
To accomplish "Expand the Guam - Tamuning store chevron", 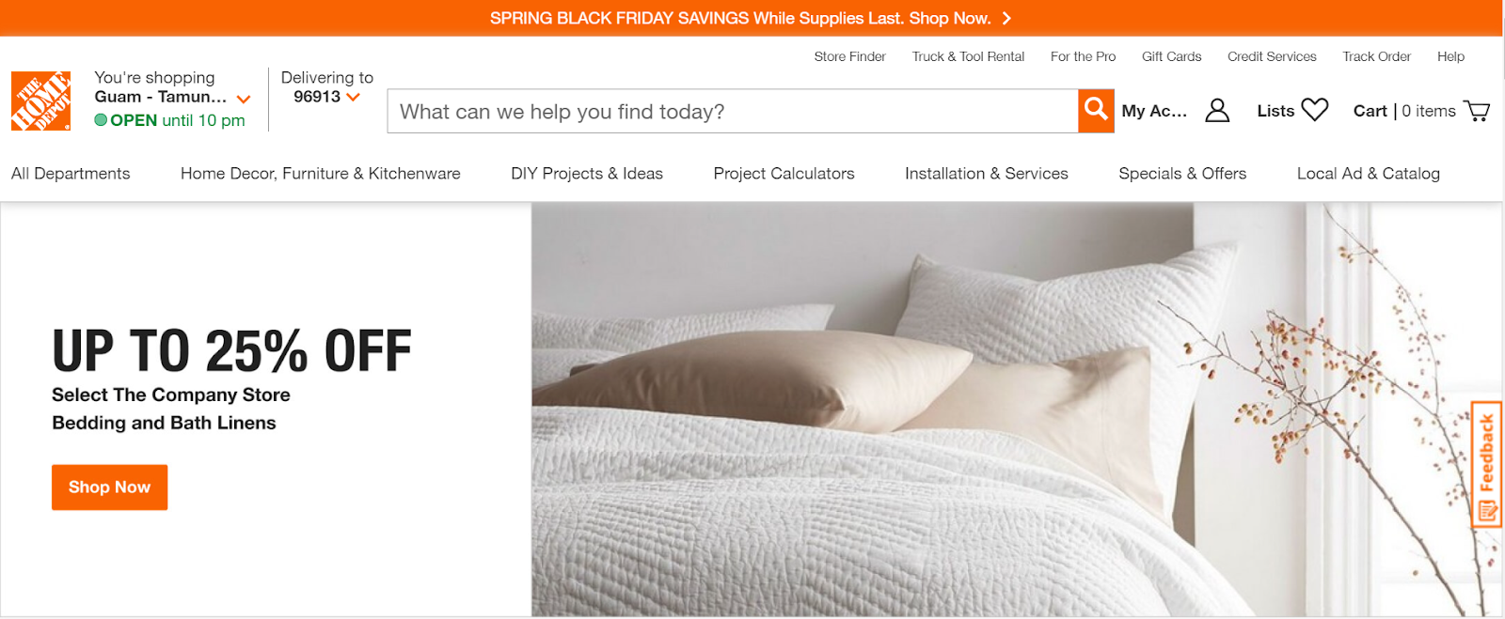I will (244, 99).
